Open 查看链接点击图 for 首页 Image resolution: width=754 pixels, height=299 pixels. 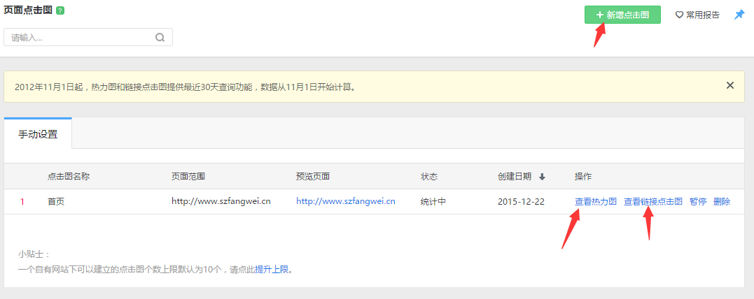point(652,202)
